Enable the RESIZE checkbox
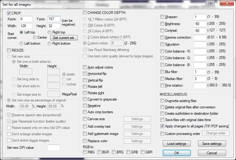236x160 pixels. pyautogui.click(x=9, y=50)
